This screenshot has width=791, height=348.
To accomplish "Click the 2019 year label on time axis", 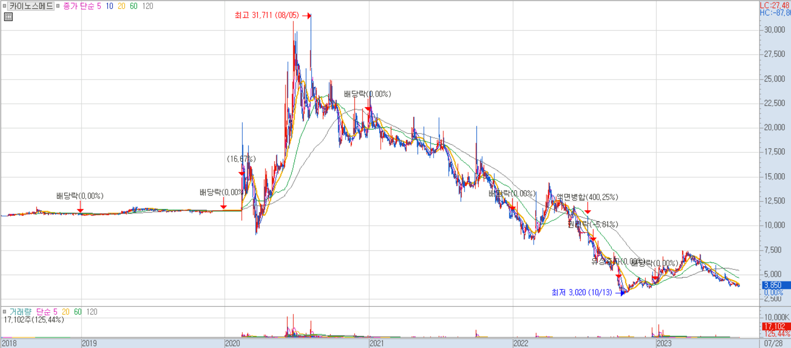I will pos(89,343).
